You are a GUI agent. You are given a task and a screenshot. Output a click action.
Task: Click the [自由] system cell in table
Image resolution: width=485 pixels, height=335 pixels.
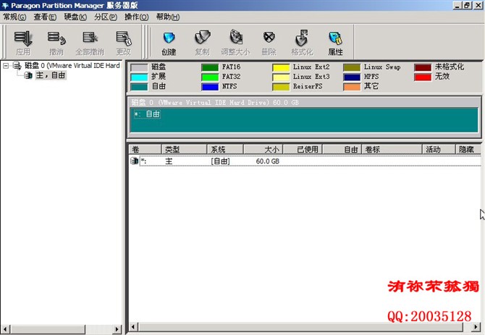[220, 161]
